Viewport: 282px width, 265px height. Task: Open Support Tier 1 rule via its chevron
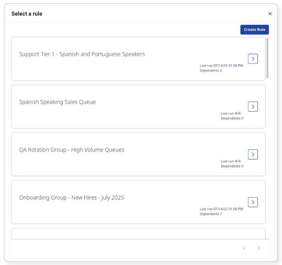pyautogui.click(x=253, y=59)
